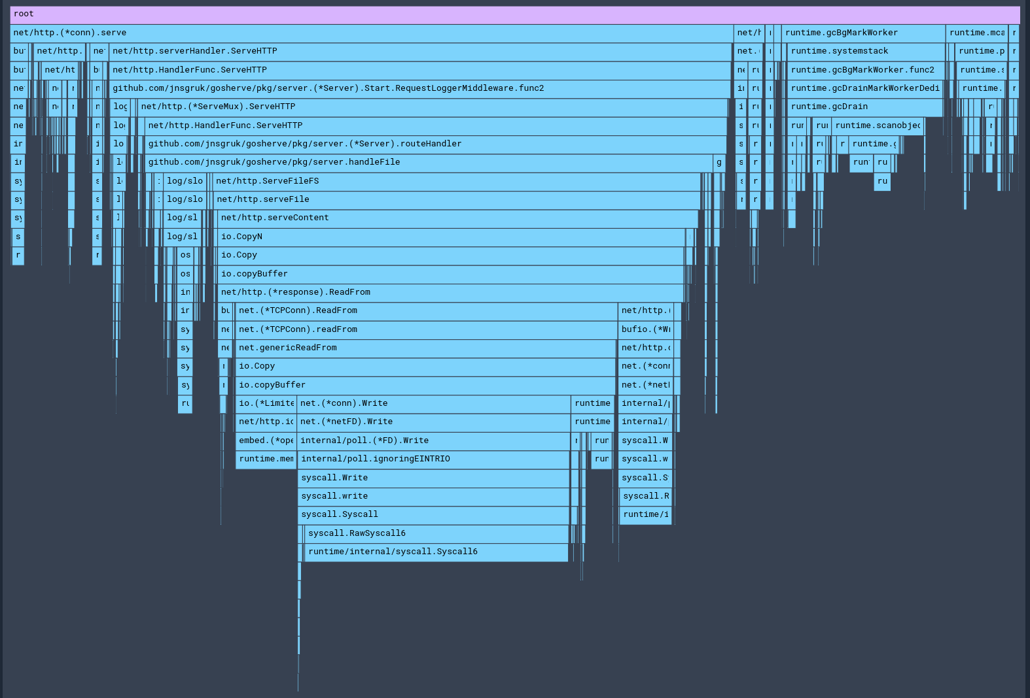Click the net/http.ServeFileFS frame

pyautogui.click(x=456, y=182)
